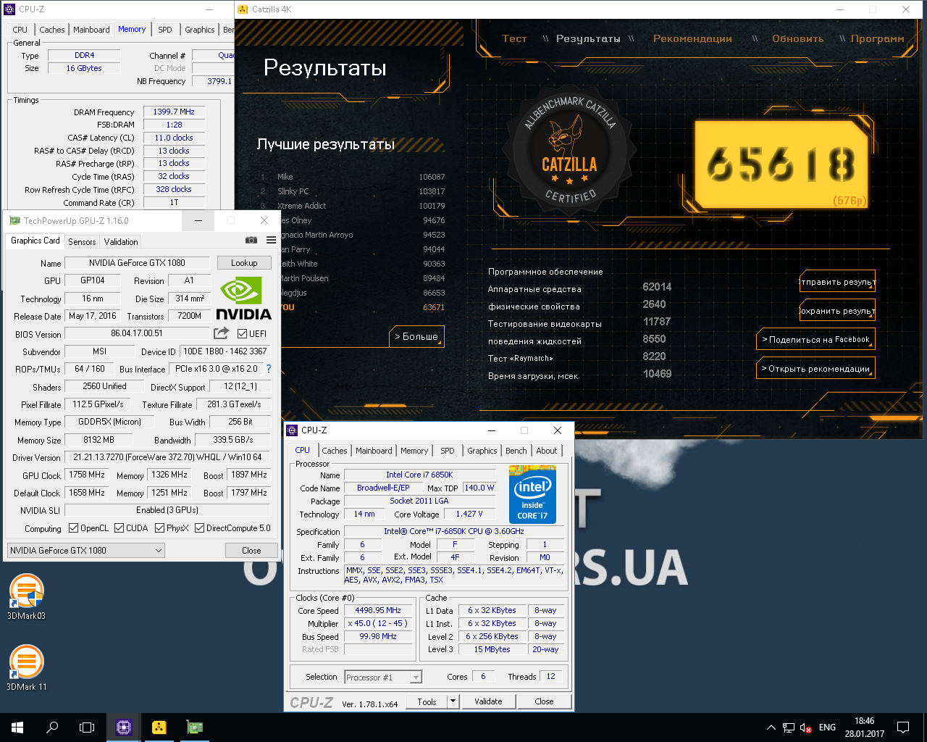The width and height of the screenshot is (927, 742).
Task: Click the Close button in GPU-Z
Action: [251, 551]
